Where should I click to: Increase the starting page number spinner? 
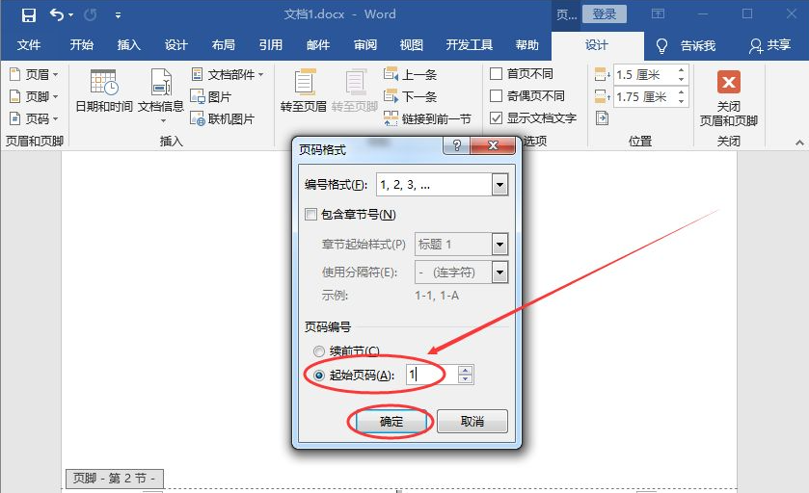[x=466, y=370]
